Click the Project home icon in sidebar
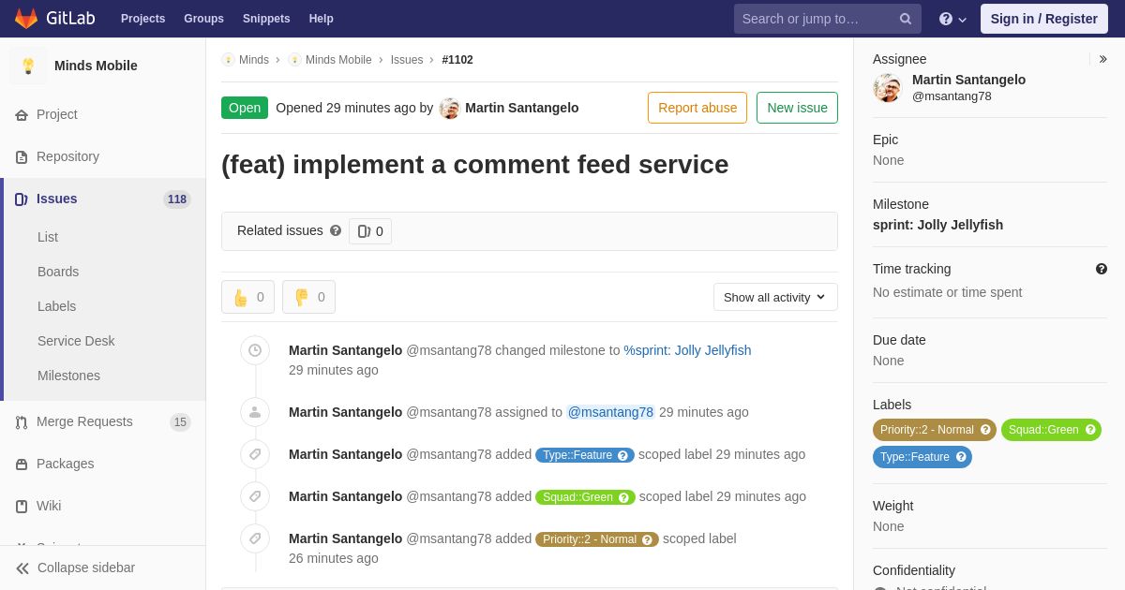Screen dimensions: 1125x590 (22, 115)
